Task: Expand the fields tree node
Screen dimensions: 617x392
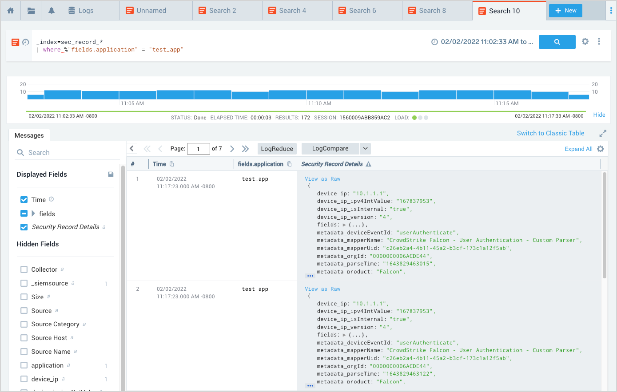Action: point(33,214)
